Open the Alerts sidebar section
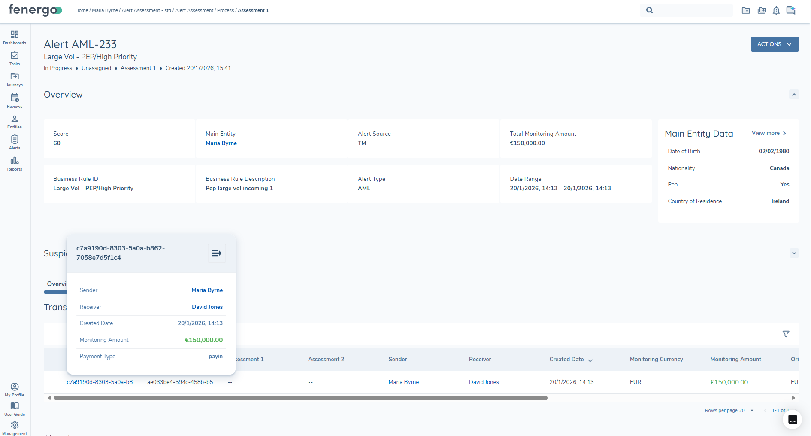811x436 pixels. tap(14, 142)
